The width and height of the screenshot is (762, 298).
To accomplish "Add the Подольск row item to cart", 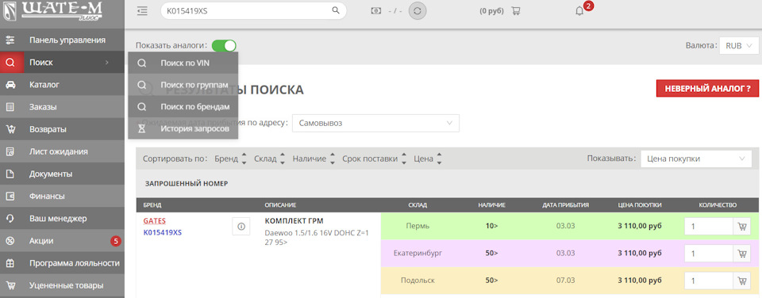I will click(x=741, y=281).
